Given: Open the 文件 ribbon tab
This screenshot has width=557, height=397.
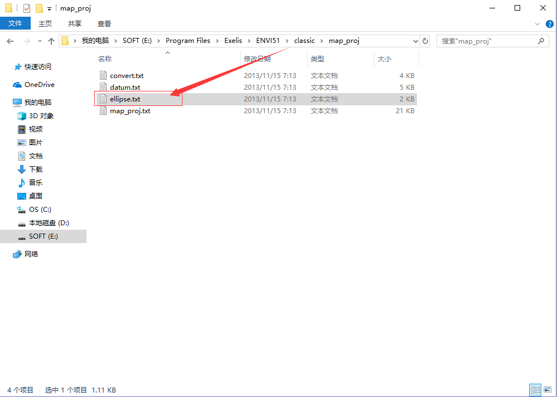Looking at the screenshot, I should pyautogui.click(x=15, y=23).
